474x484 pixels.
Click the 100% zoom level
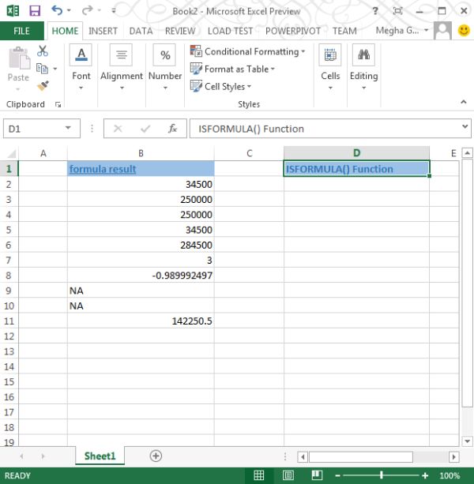[450, 475]
